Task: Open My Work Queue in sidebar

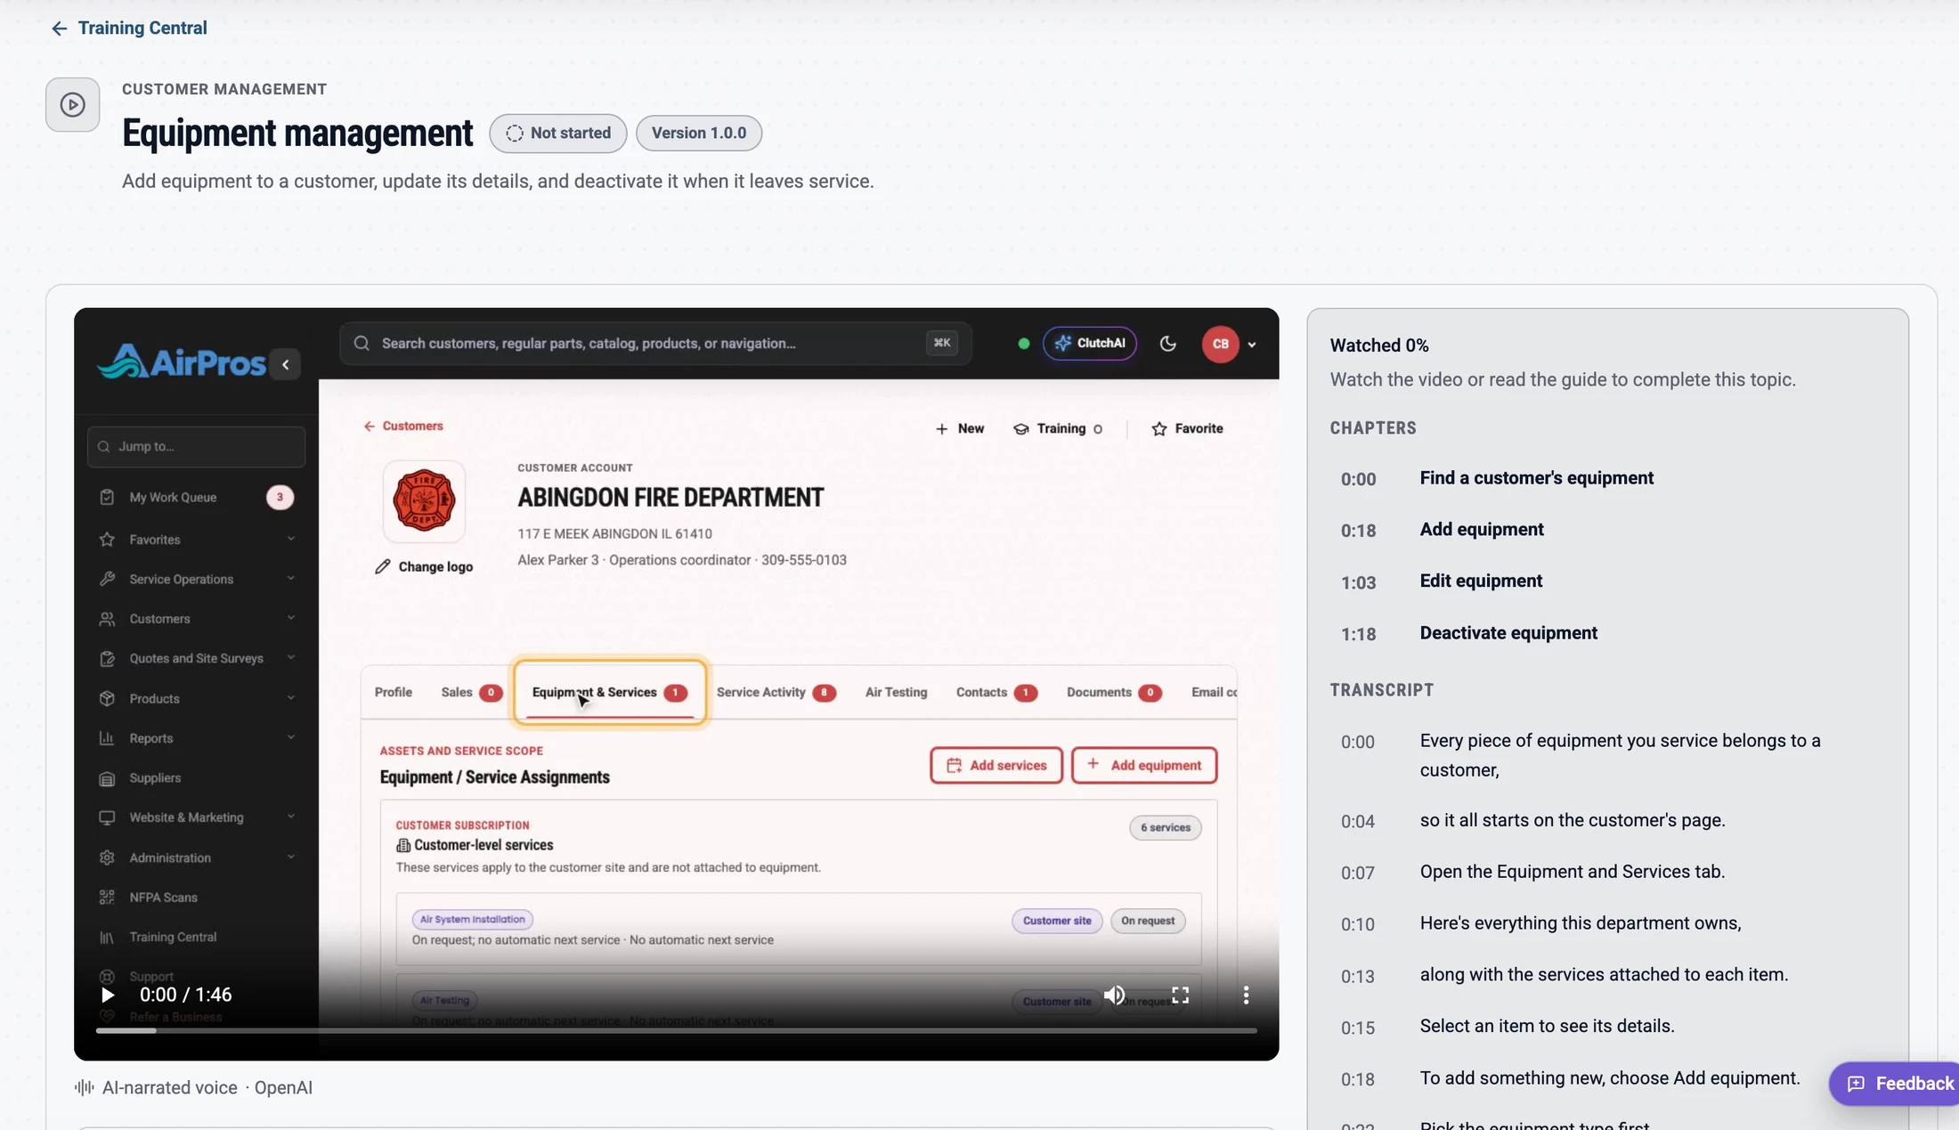Action: (x=196, y=497)
